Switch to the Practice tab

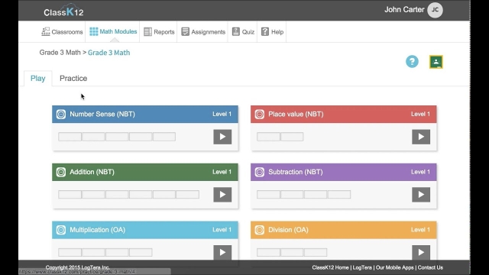click(73, 78)
